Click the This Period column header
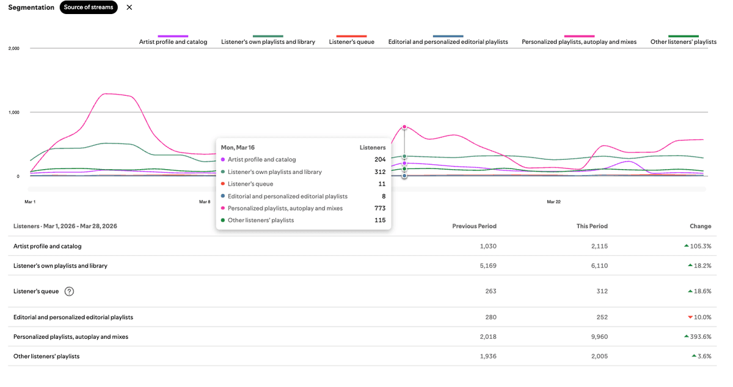 (592, 226)
